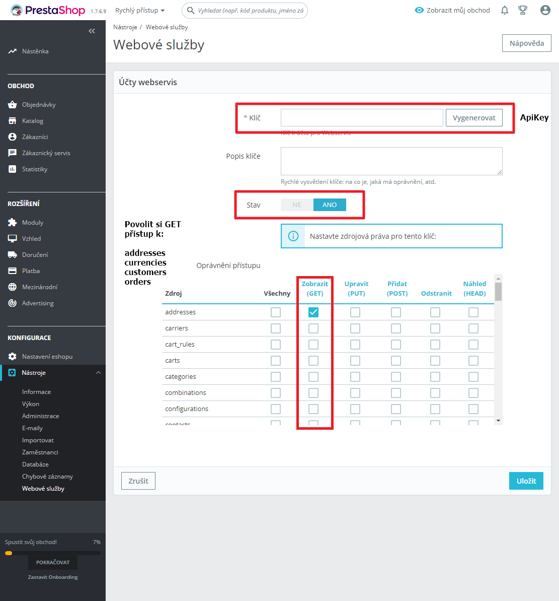
Task: Click the Zrušit cancel button
Action: [138, 481]
